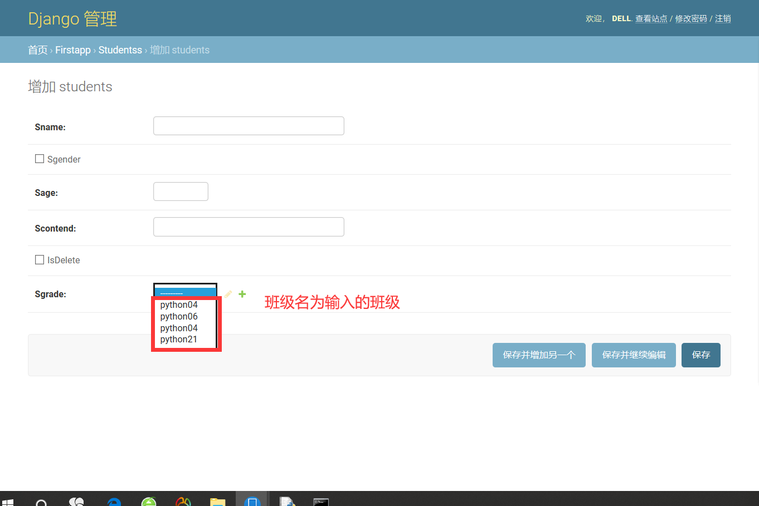Click the Sname: field label

click(x=50, y=127)
